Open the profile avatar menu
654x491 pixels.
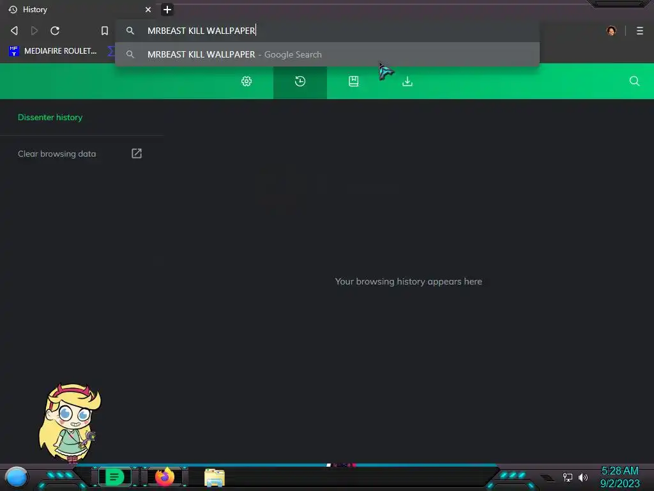(x=611, y=31)
